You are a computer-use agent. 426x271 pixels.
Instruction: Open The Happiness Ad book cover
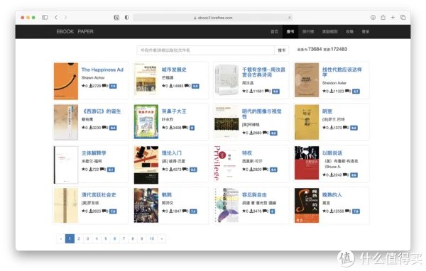pyautogui.click(x=66, y=81)
